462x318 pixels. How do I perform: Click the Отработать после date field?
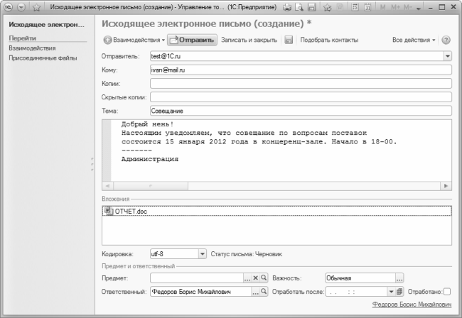356,292
